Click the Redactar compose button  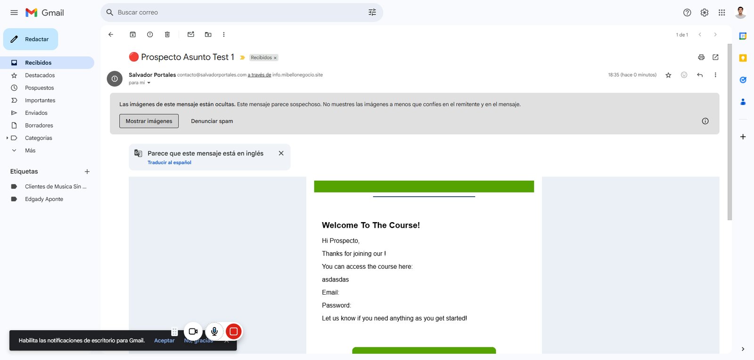point(31,39)
